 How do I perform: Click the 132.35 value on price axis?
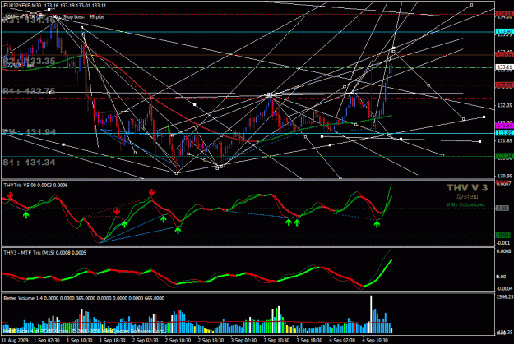tap(505, 105)
